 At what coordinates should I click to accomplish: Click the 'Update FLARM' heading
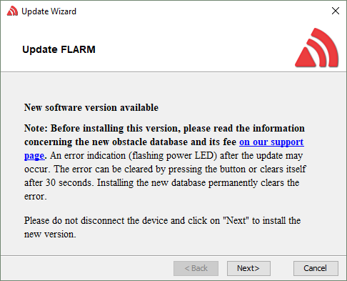[x=59, y=49]
